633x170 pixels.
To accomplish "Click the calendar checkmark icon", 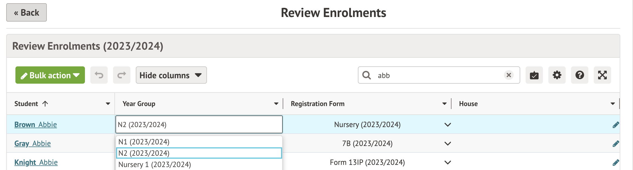I will pyautogui.click(x=534, y=75).
